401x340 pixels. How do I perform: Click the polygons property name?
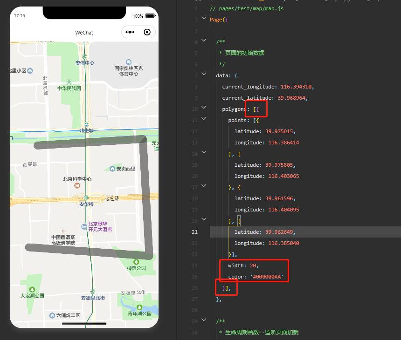click(x=234, y=109)
